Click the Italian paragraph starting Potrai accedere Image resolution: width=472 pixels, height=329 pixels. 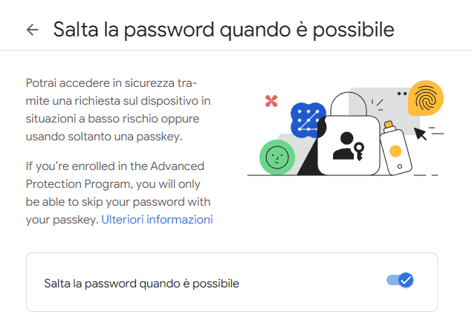[x=118, y=109]
